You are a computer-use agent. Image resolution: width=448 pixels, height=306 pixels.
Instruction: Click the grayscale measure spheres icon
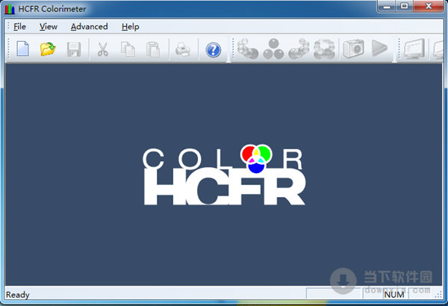click(247, 49)
